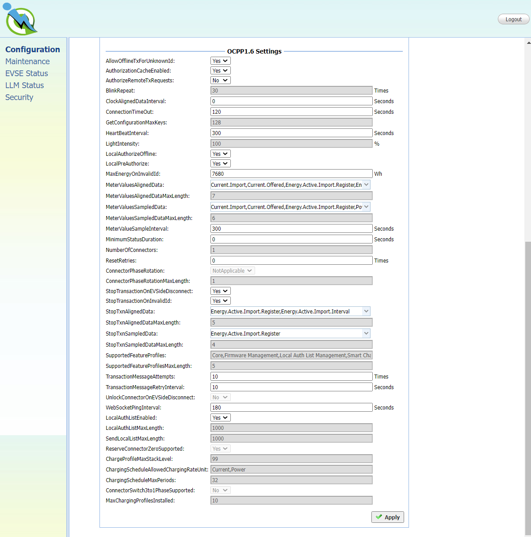The width and height of the screenshot is (531, 537).
Task: Click the TransactionMessageAttempts input field
Action: 291,377
